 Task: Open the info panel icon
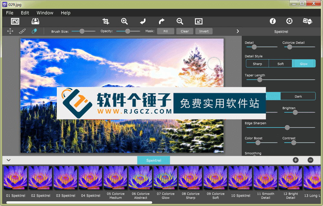(273, 21)
